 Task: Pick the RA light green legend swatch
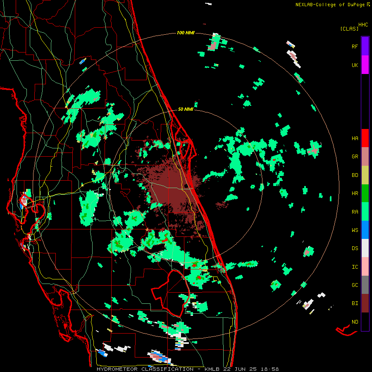[365, 212]
